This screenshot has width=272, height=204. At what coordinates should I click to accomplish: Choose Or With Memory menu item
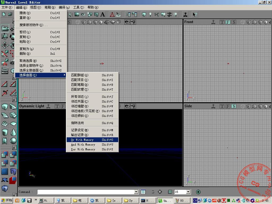(x=92, y=140)
